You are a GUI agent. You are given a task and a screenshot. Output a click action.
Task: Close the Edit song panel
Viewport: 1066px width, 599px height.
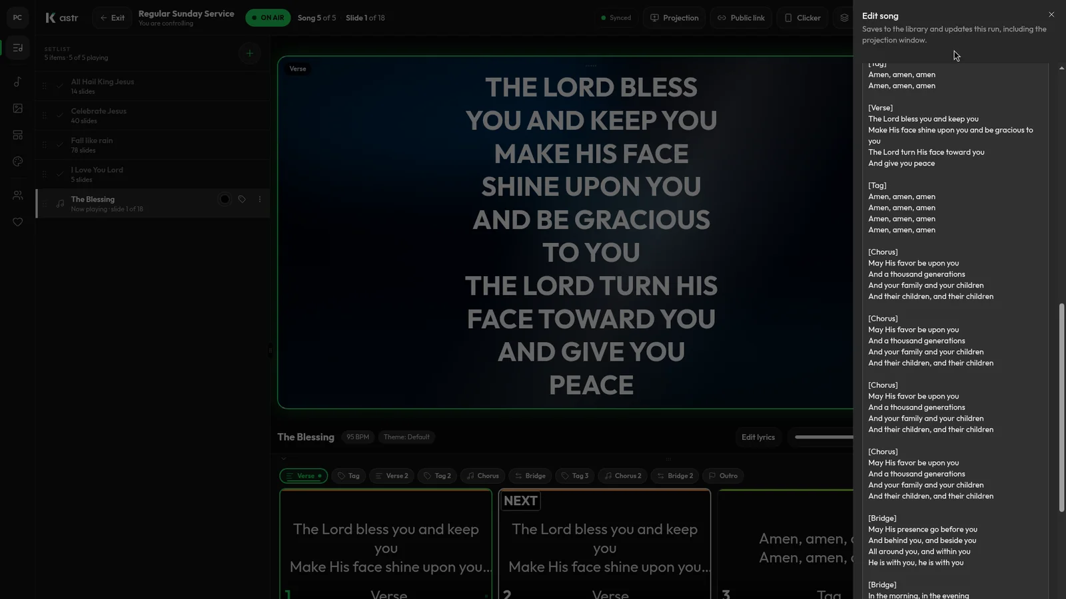tap(1051, 15)
